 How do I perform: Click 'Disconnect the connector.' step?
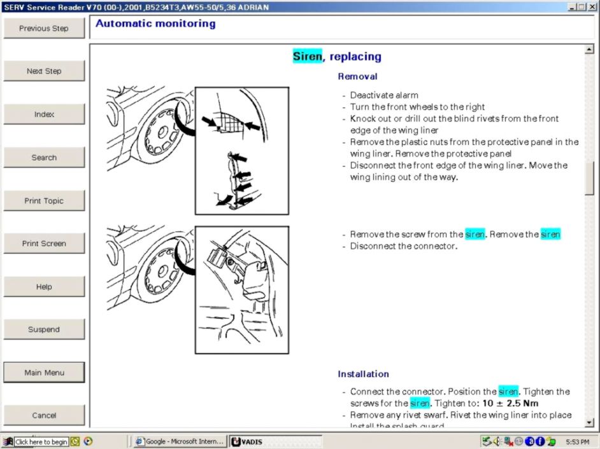click(404, 246)
